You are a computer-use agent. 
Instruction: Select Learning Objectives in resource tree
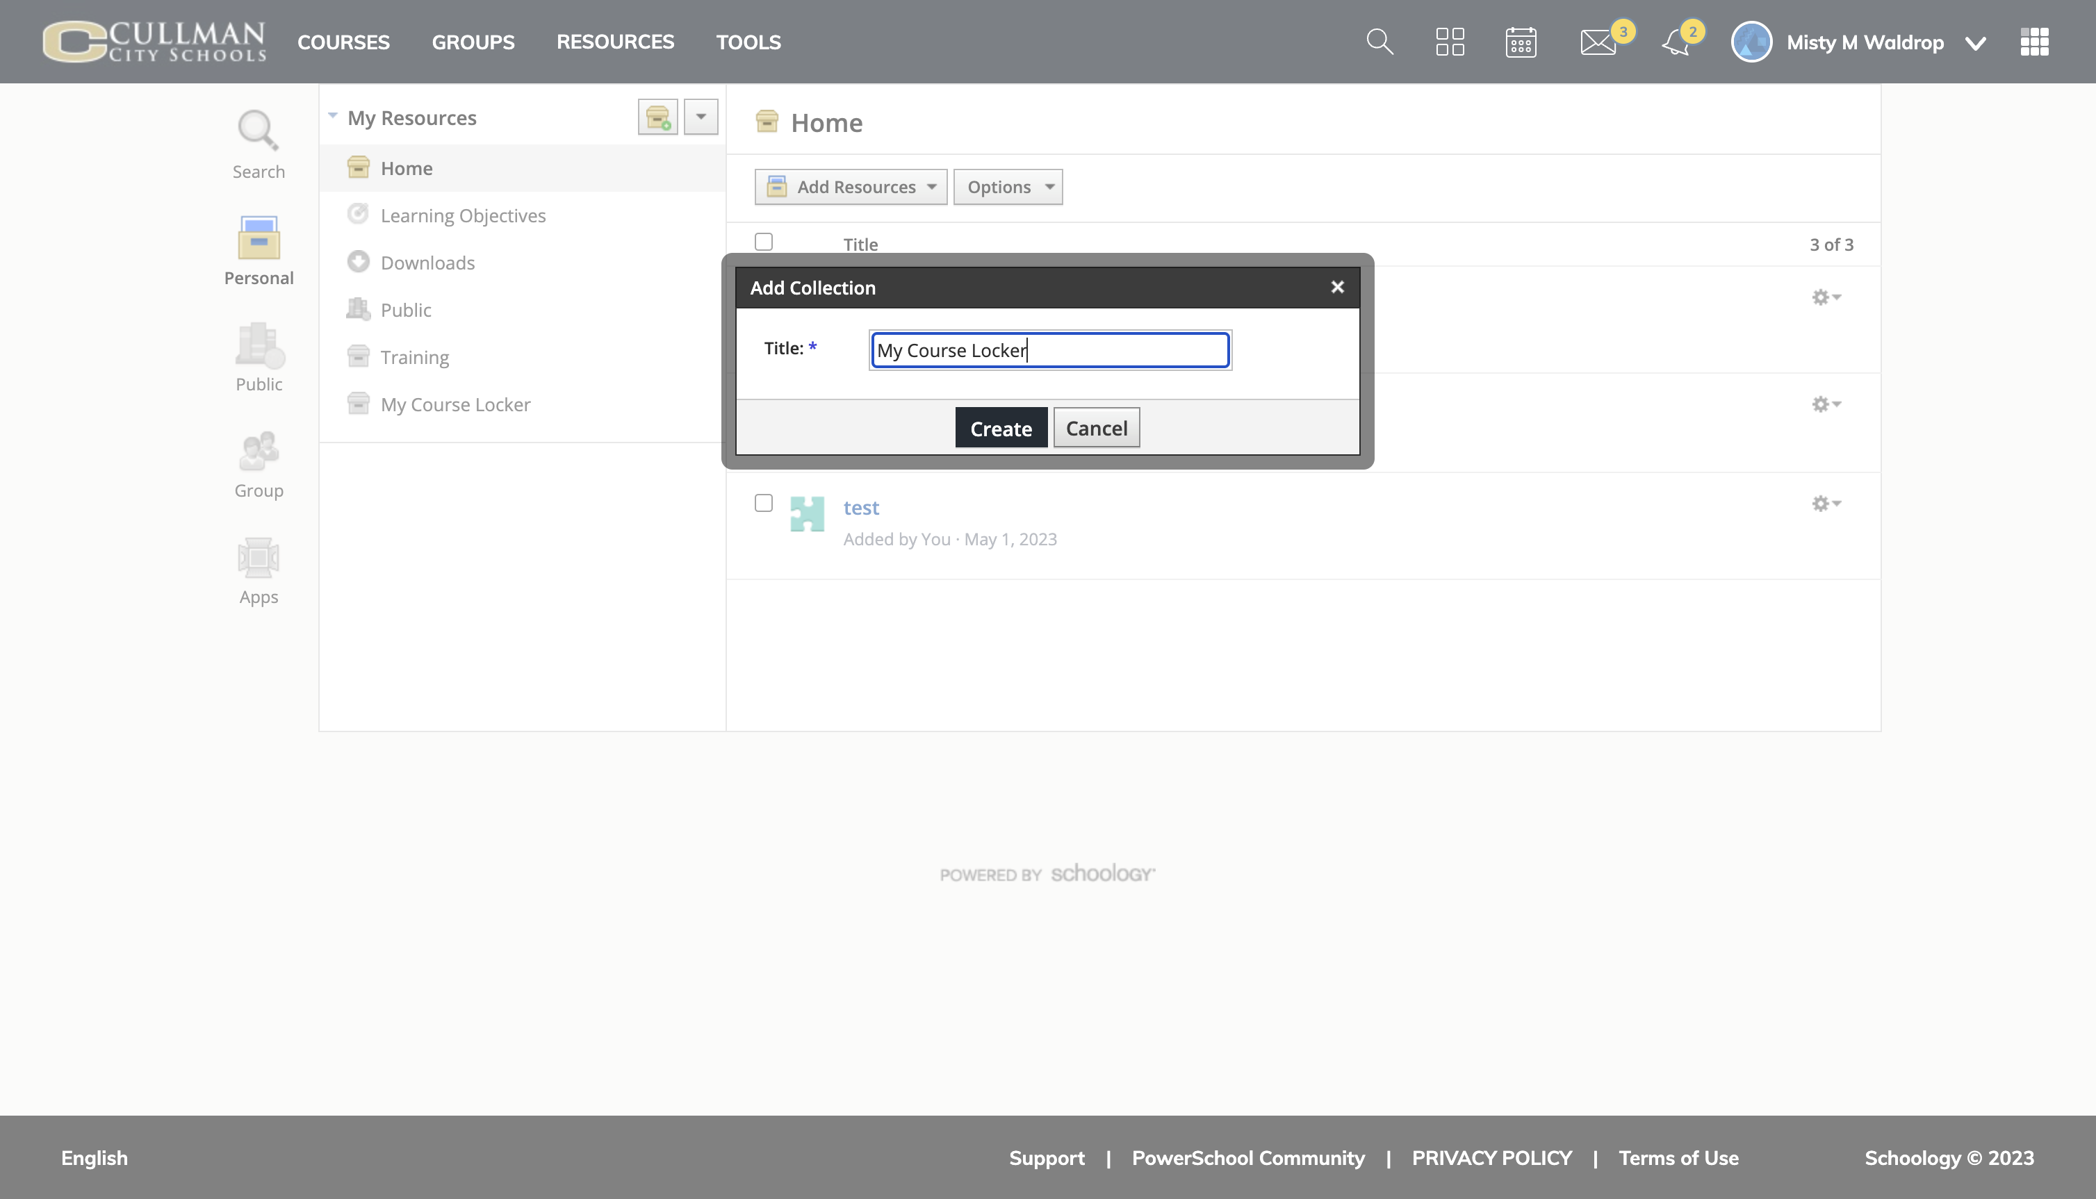522,216
